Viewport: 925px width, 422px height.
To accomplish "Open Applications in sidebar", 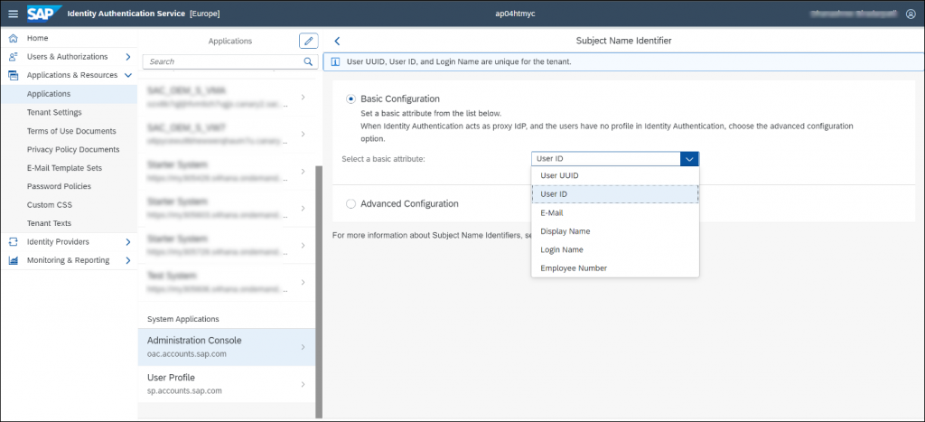I will click(69, 94).
